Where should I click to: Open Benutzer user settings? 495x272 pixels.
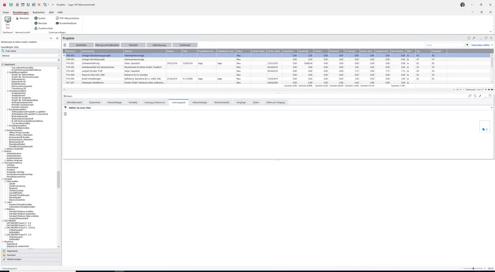coord(41,23)
